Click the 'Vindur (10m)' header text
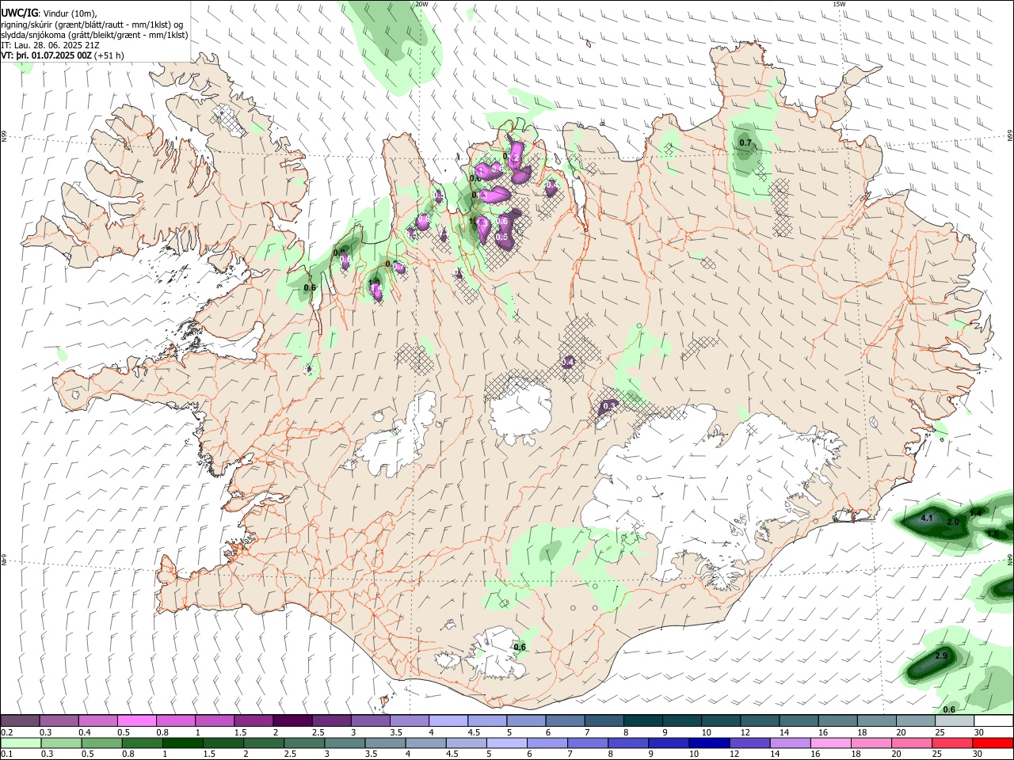 pyautogui.click(x=70, y=13)
